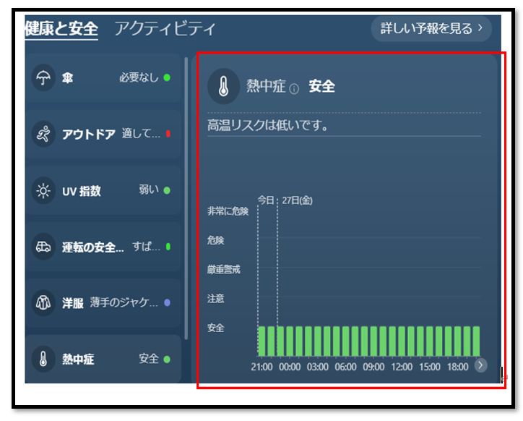Image resolution: width=523 pixels, height=421 pixels.
Task: Click the red status dot on アウトドア
Action: pos(168,134)
